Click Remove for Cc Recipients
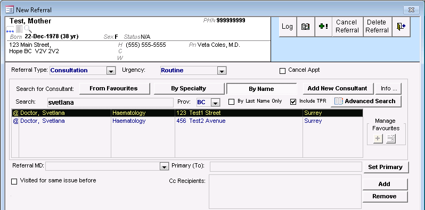The height and width of the screenshot is (210, 425). click(x=385, y=197)
